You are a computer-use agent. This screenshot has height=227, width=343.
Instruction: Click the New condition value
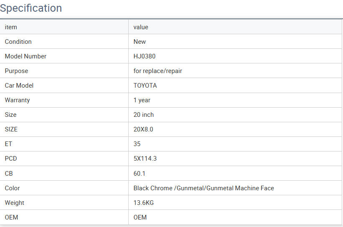tap(140, 42)
